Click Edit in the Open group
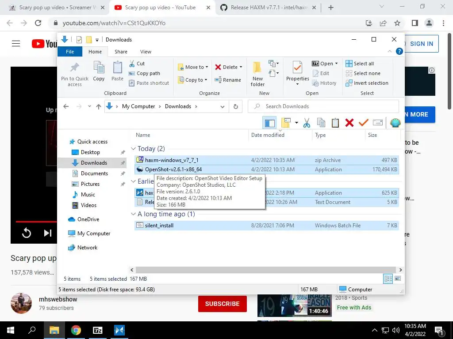The height and width of the screenshot is (339, 453). tap(321, 73)
